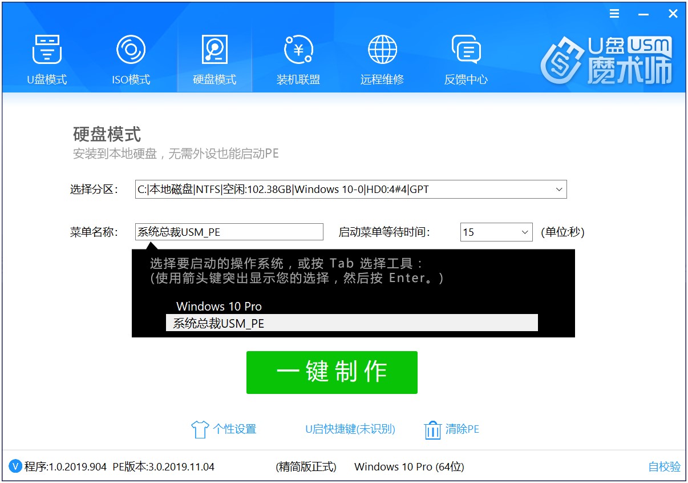Click the 硬盘模式 page heading

coord(107,135)
